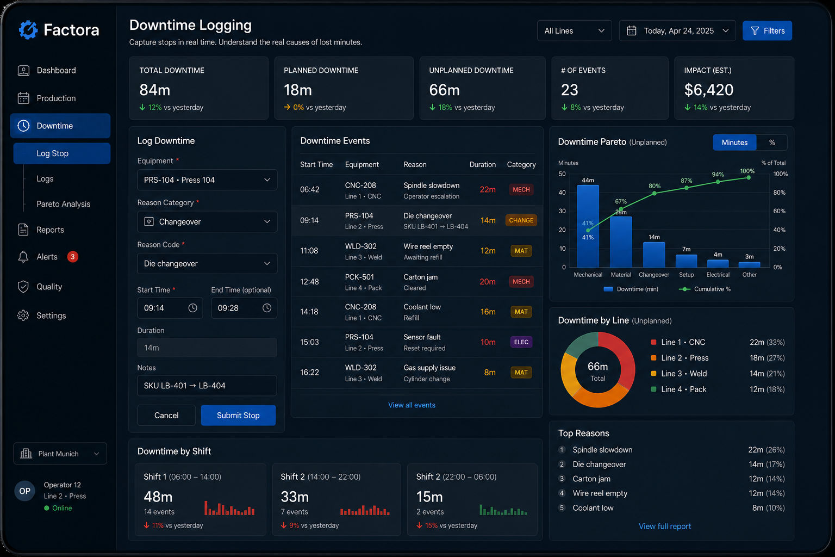Click the Plant Munich factory icon
This screenshot has height=557, width=835.
26,454
